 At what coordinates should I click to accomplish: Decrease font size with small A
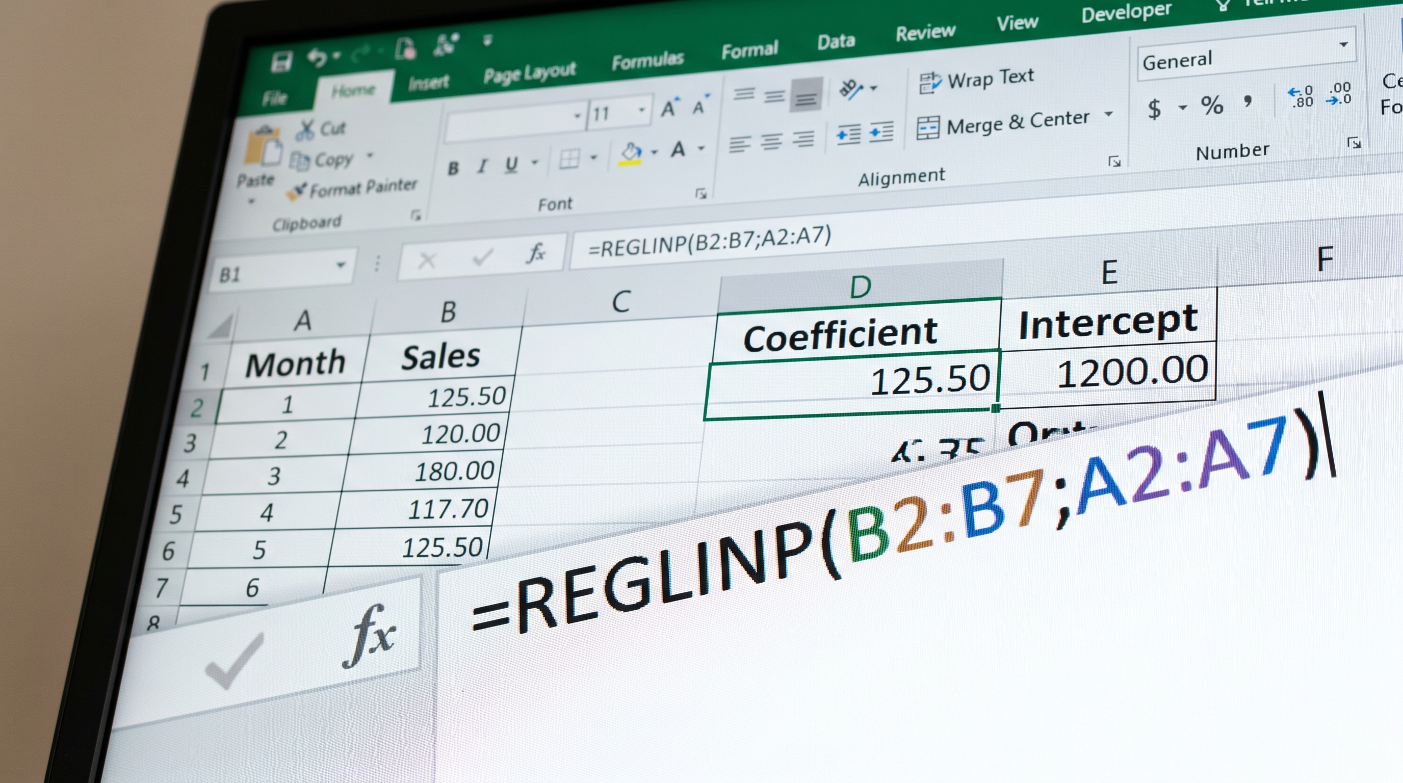point(700,105)
